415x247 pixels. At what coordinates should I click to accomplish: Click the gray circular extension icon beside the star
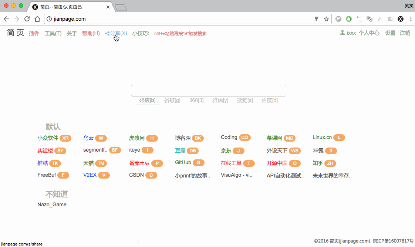(338, 19)
